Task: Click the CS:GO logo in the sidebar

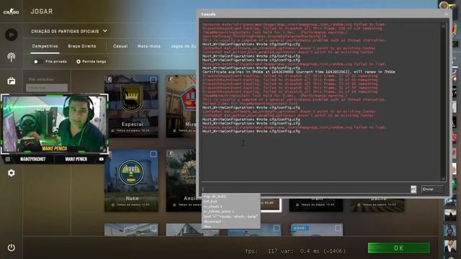Action: click(x=12, y=12)
